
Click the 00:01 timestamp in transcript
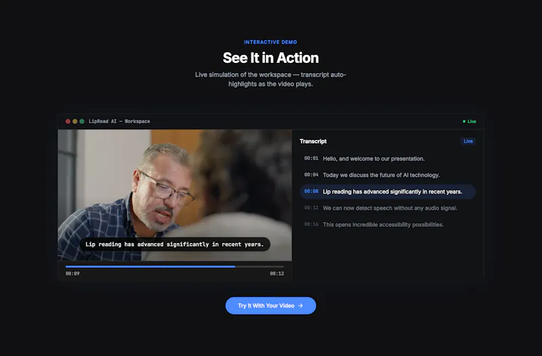pyautogui.click(x=311, y=158)
